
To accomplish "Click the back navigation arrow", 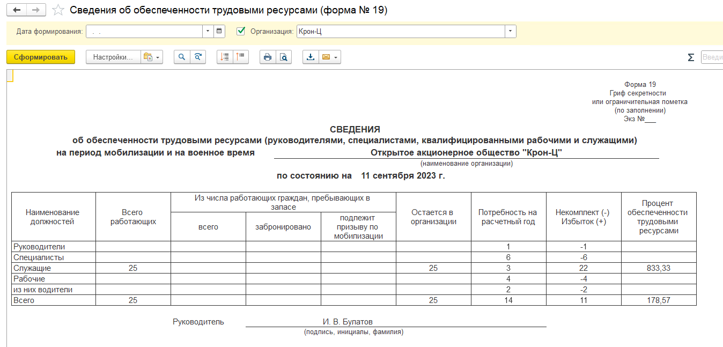I will pos(17,10).
